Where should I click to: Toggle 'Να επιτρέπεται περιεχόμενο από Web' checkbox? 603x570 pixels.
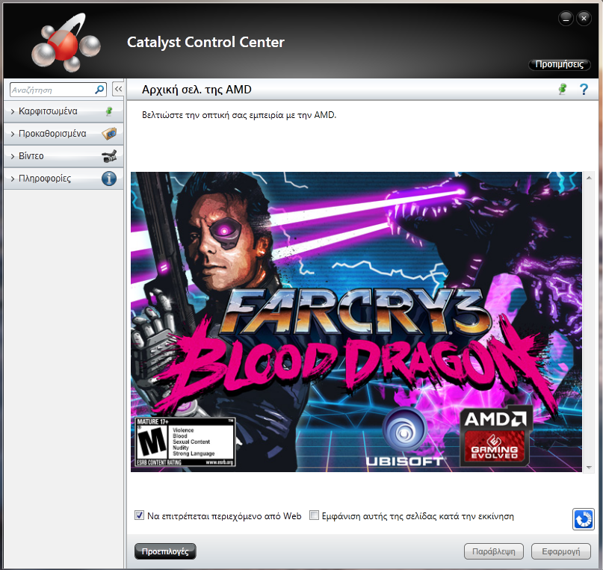click(x=139, y=515)
